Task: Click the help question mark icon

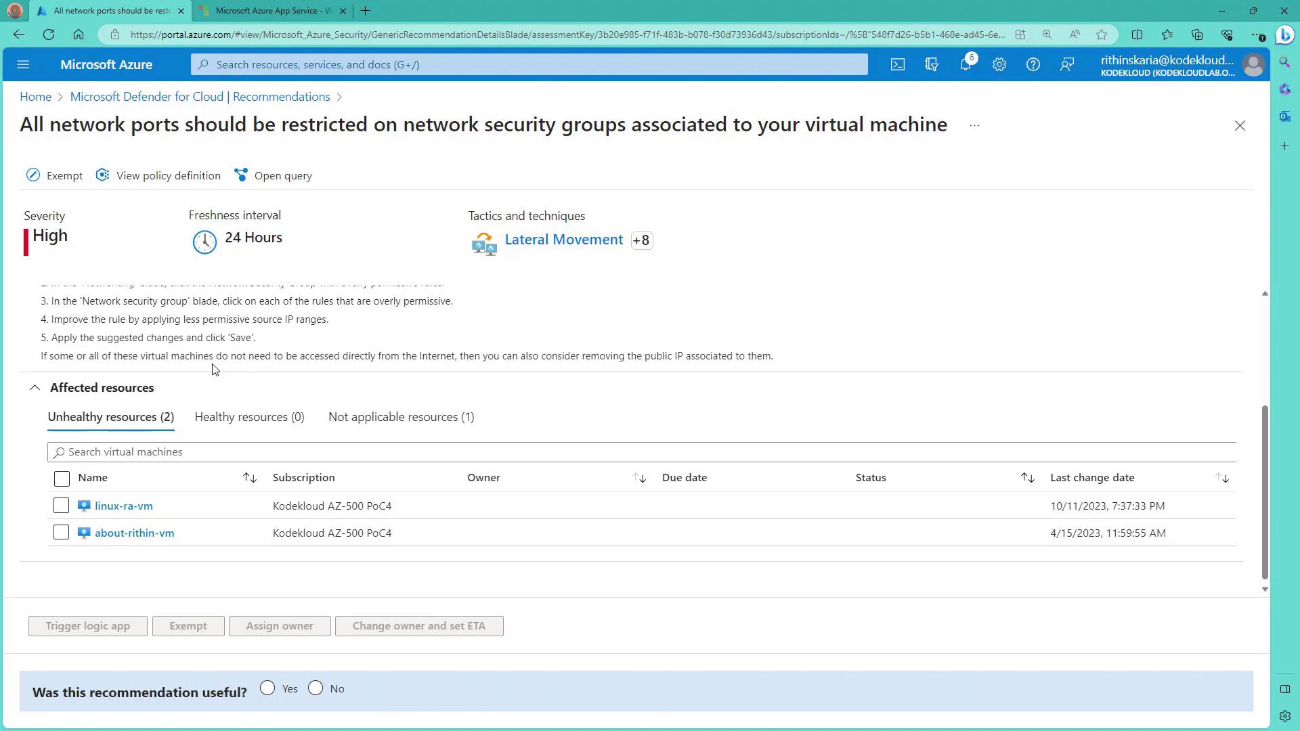Action: (x=1033, y=64)
